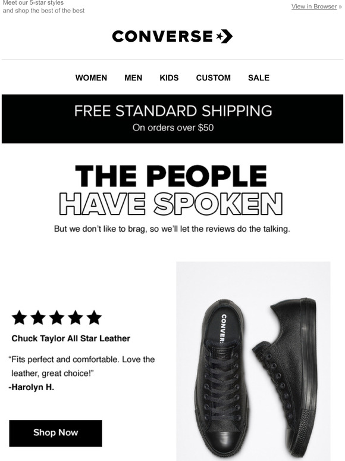Open the MEN navigation item
The image size is (345, 461).
(133, 77)
